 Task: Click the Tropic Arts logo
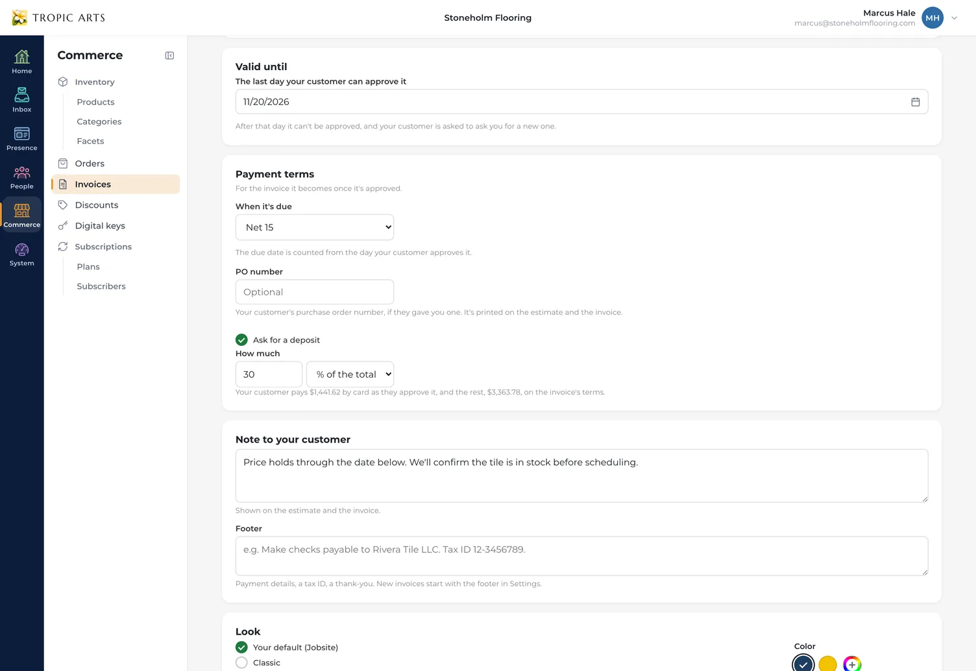[58, 18]
